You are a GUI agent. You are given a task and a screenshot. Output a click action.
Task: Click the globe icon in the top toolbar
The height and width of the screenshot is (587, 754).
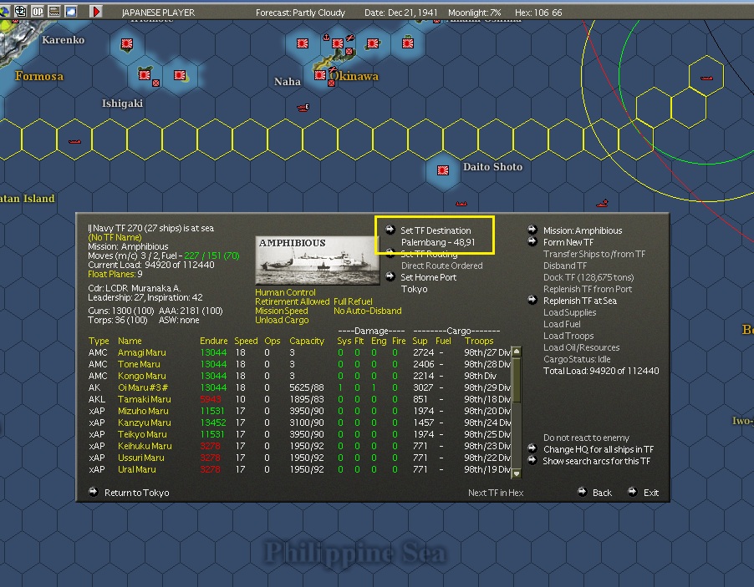tap(4, 11)
